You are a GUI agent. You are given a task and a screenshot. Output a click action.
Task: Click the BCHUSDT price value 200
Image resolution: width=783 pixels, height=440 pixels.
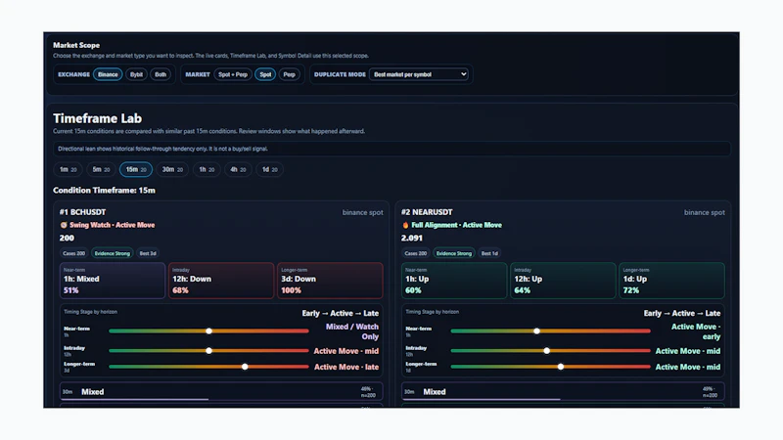coord(67,238)
